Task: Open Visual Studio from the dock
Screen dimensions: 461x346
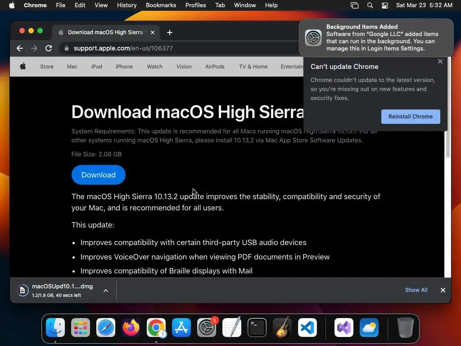Action: [344, 328]
